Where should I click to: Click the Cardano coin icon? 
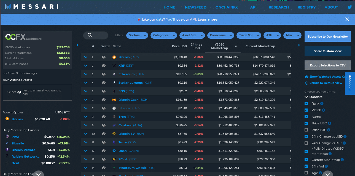pos(114,125)
